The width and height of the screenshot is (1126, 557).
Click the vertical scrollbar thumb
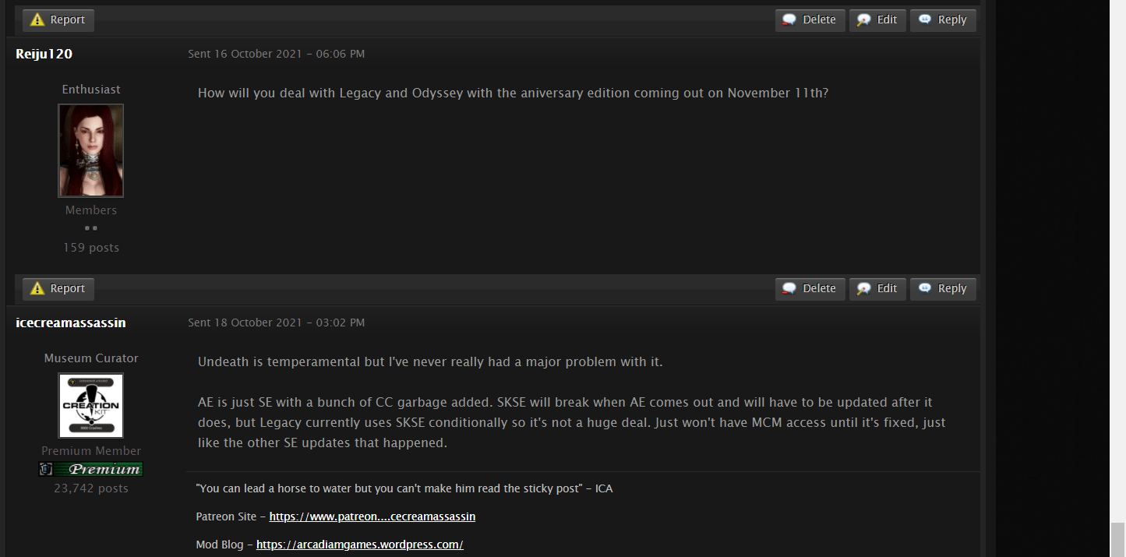tap(1118, 540)
